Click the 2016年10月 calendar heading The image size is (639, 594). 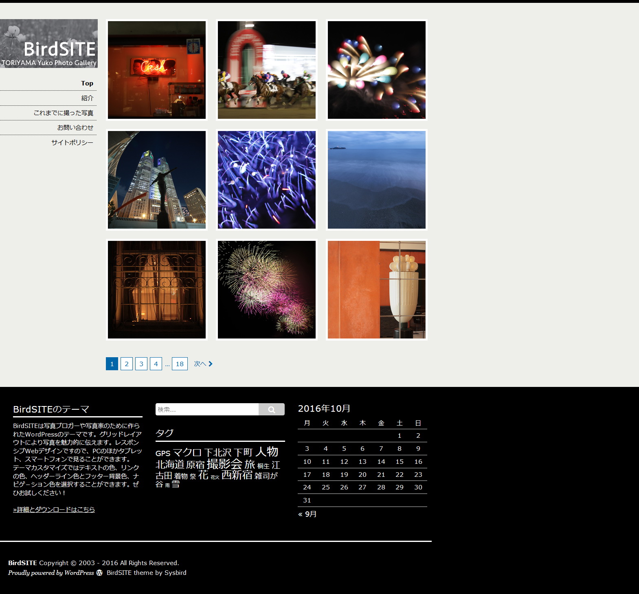click(324, 408)
